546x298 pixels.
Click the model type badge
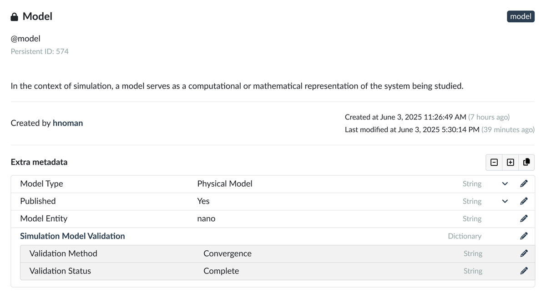click(521, 16)
